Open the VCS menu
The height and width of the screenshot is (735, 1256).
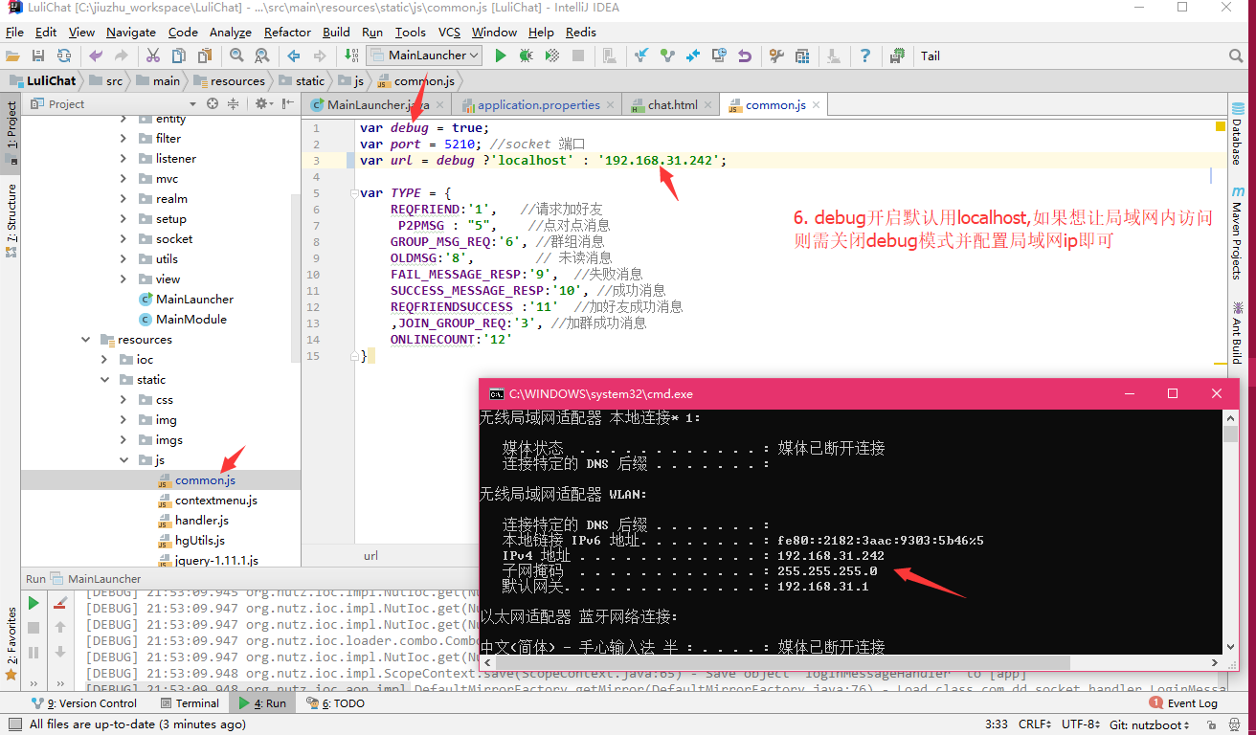(449, 32)
